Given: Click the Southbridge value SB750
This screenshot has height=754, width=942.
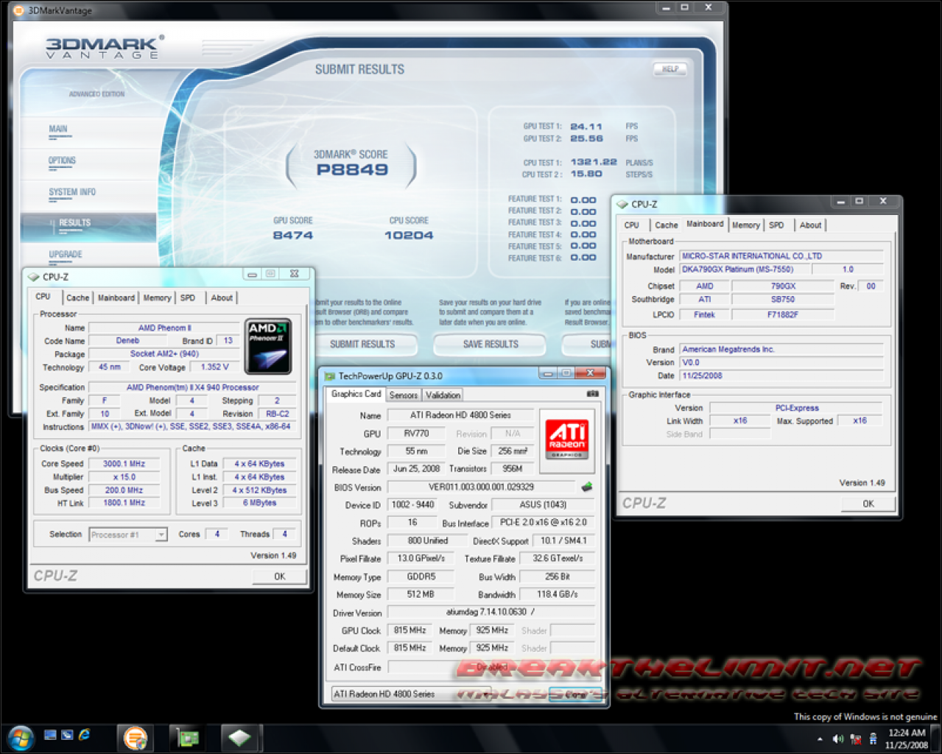Looking at the screenshot, I should coord(783,300).
